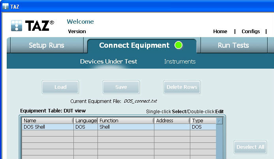Click the TAZ logo icon

17,26
